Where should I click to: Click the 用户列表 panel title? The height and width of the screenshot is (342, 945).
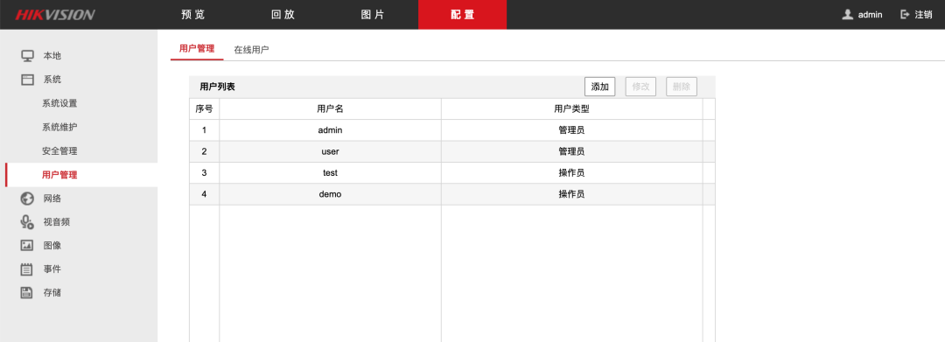[218, 87]
